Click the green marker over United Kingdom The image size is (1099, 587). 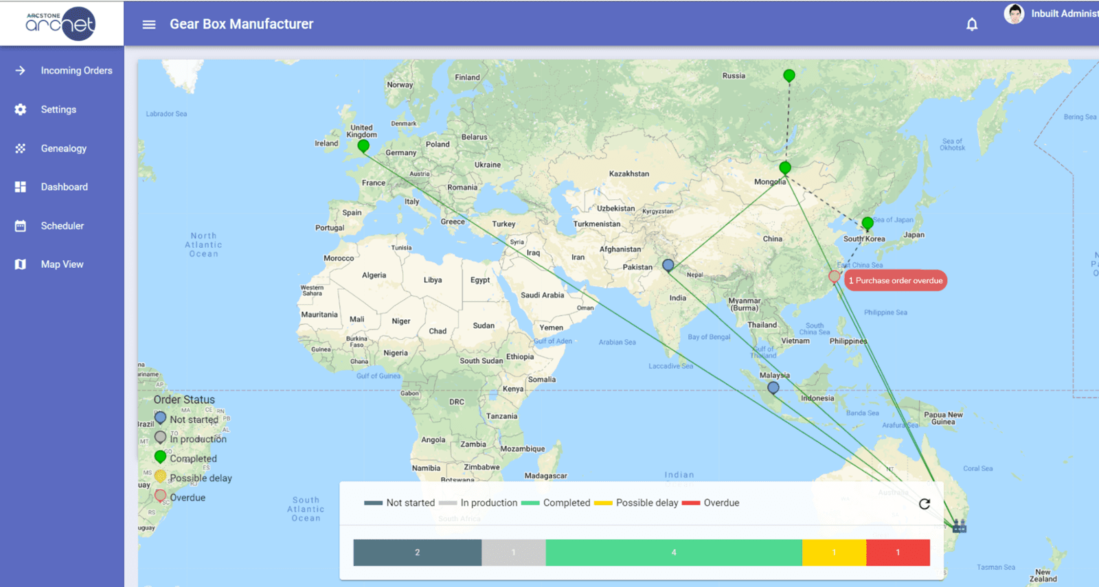pyautogui.click(x=363, y=146)
